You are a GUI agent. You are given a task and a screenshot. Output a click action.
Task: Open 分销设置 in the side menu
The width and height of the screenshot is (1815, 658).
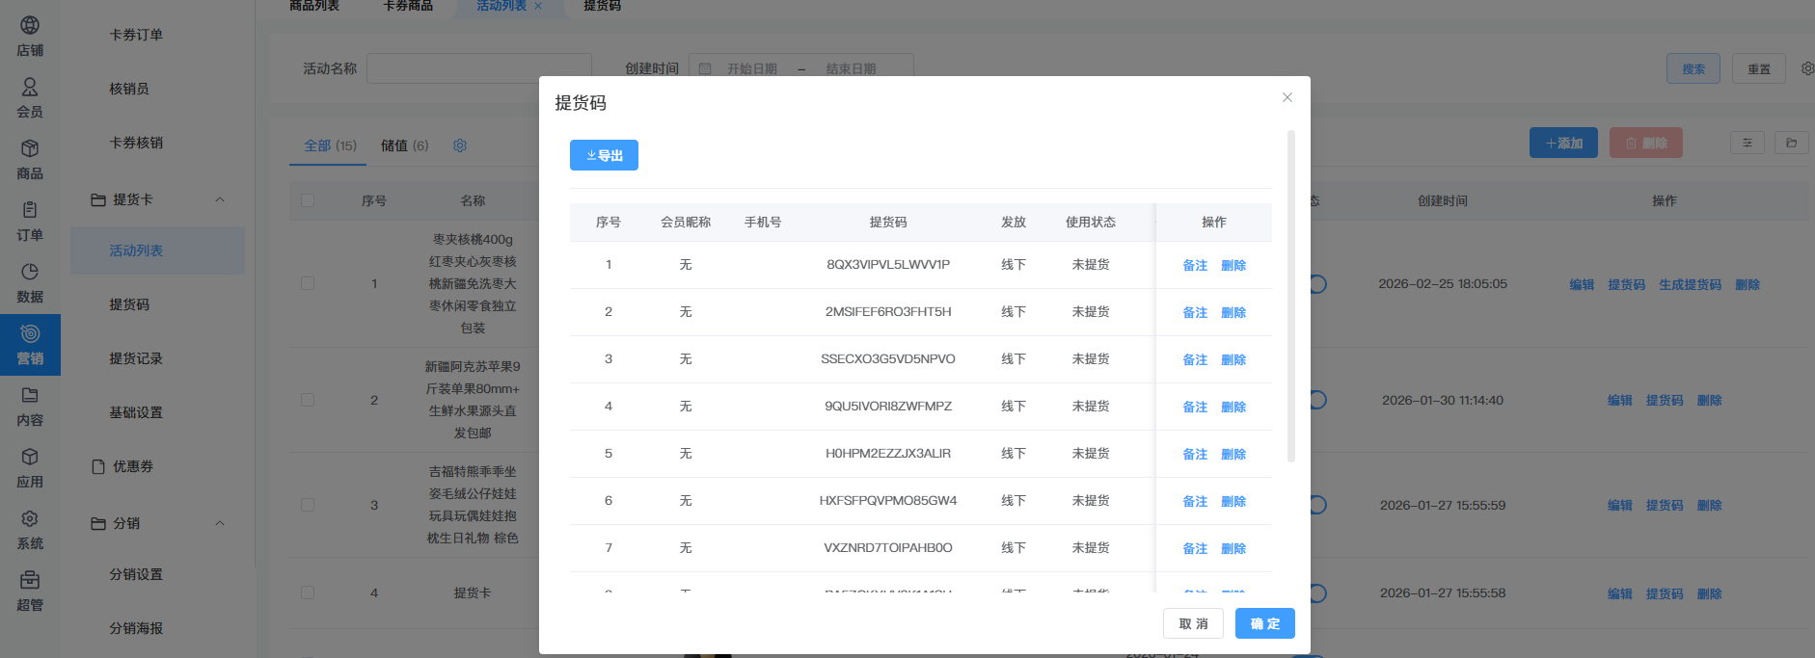(136, 574)
